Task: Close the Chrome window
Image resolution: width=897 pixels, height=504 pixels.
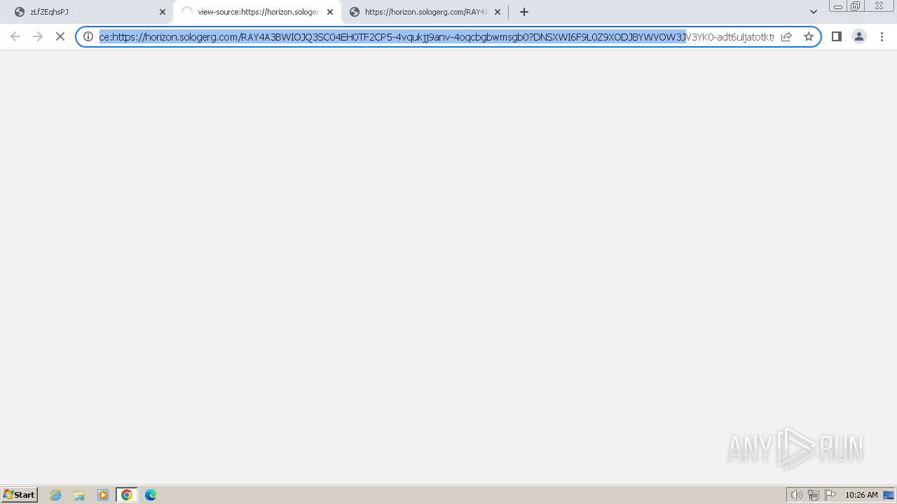Action: click(879, 6)
